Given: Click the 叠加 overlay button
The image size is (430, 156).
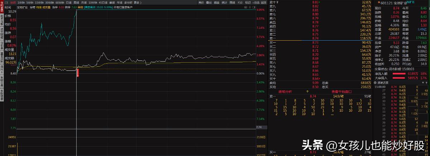Looking at the screenshot, I should 209,3.
